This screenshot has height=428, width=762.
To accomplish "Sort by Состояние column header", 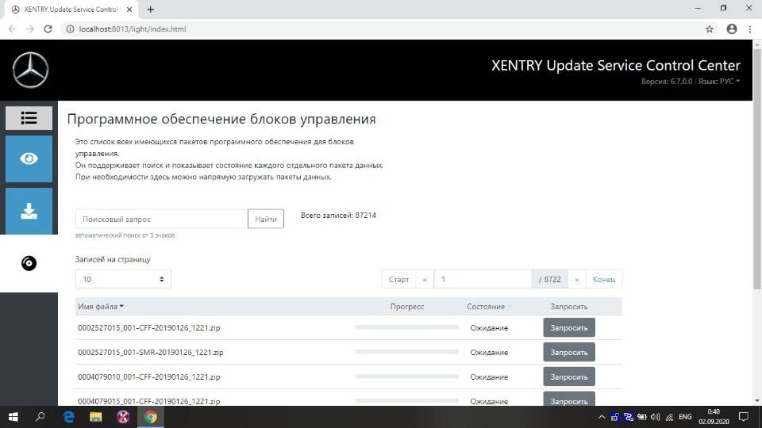I will point(488,307).
